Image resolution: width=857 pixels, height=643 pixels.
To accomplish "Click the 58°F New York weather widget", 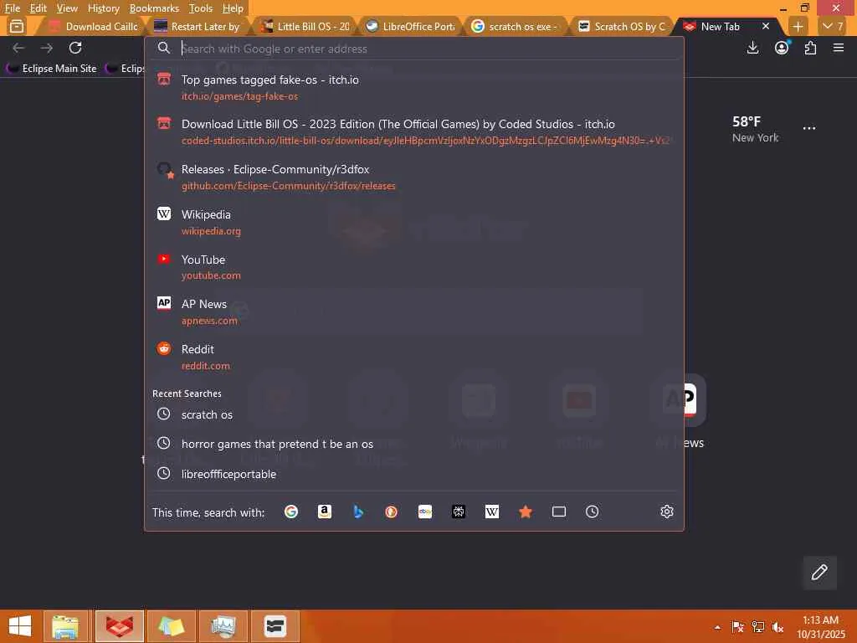I will (x=756, y=129).
